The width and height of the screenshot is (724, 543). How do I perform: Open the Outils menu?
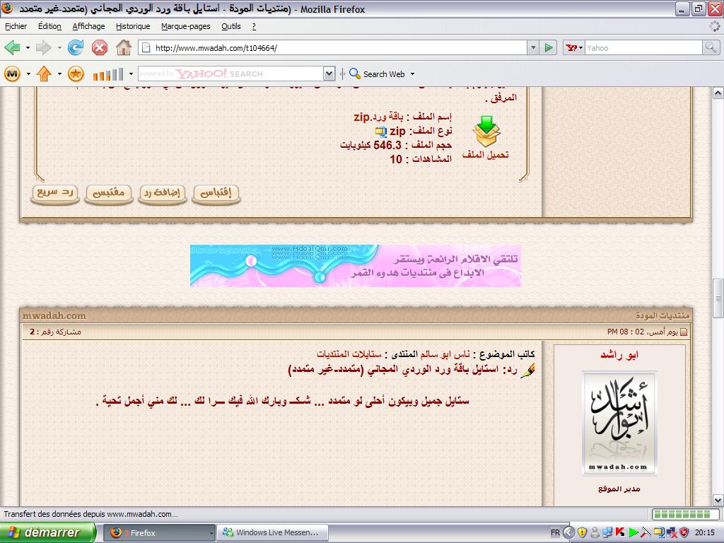click(x=230, y=26)
